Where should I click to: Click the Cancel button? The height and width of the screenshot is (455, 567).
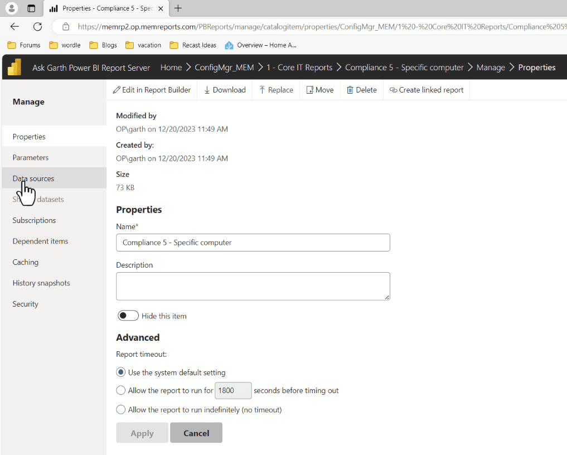point(196,433)
